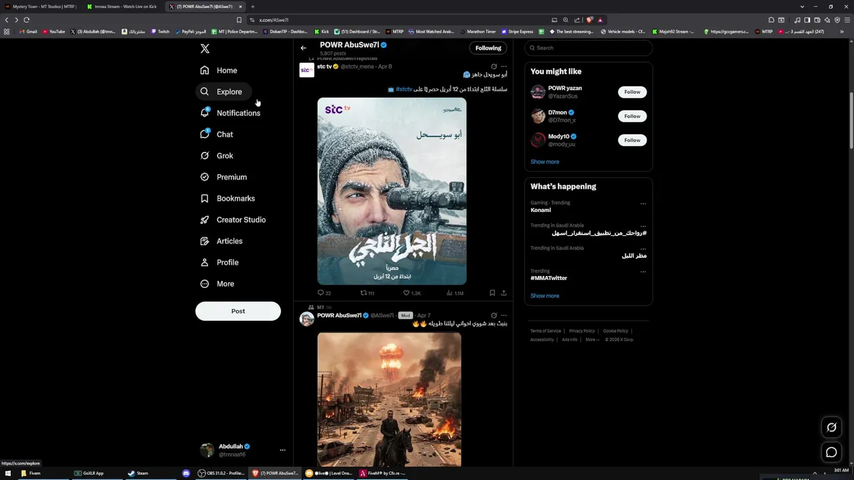Reply to the stc tv post
Screen dimensions: 854x480
(x=324, y=293)
